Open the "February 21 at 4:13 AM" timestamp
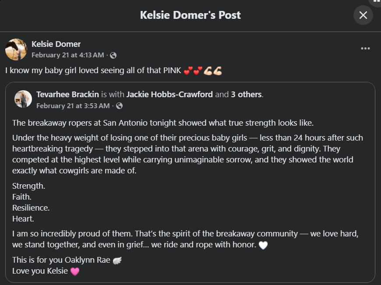This screenshot has height=285, width=381. (68, 55)
